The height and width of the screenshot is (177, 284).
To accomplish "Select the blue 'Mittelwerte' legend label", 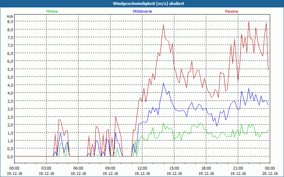I will point(142,11).
